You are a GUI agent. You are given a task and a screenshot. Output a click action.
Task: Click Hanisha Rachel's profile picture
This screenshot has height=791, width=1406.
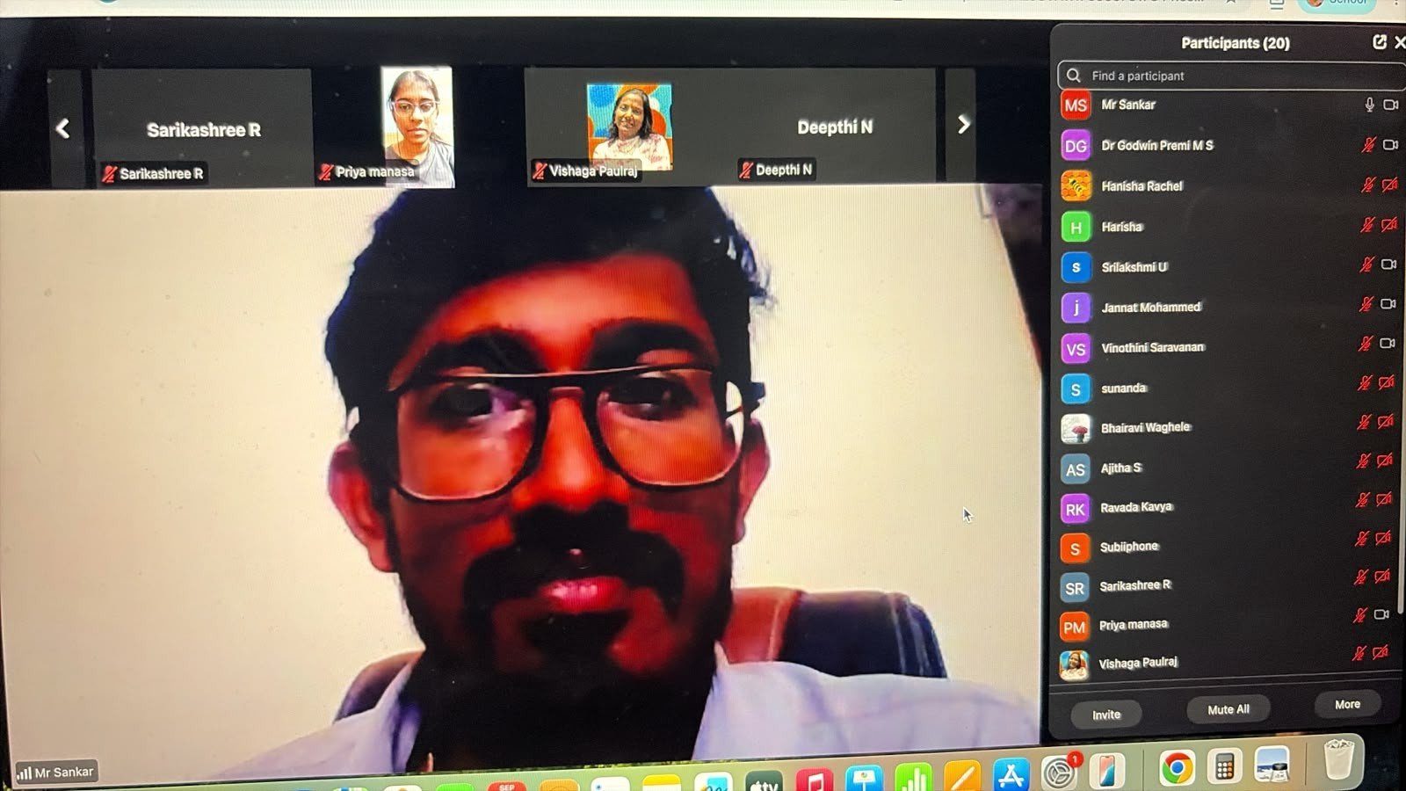(x=1076, y=186)
